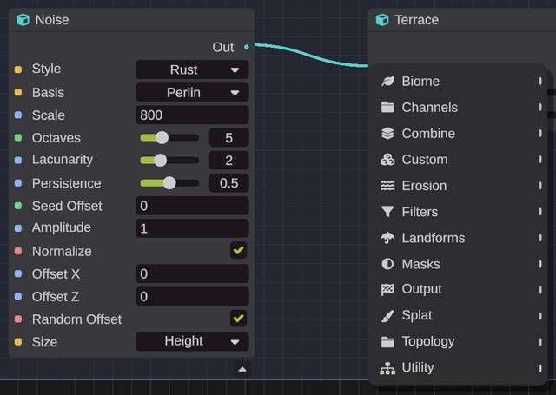Click the blue Scale input port
This screenshot has width=556, height=395.
coord(18,115)
